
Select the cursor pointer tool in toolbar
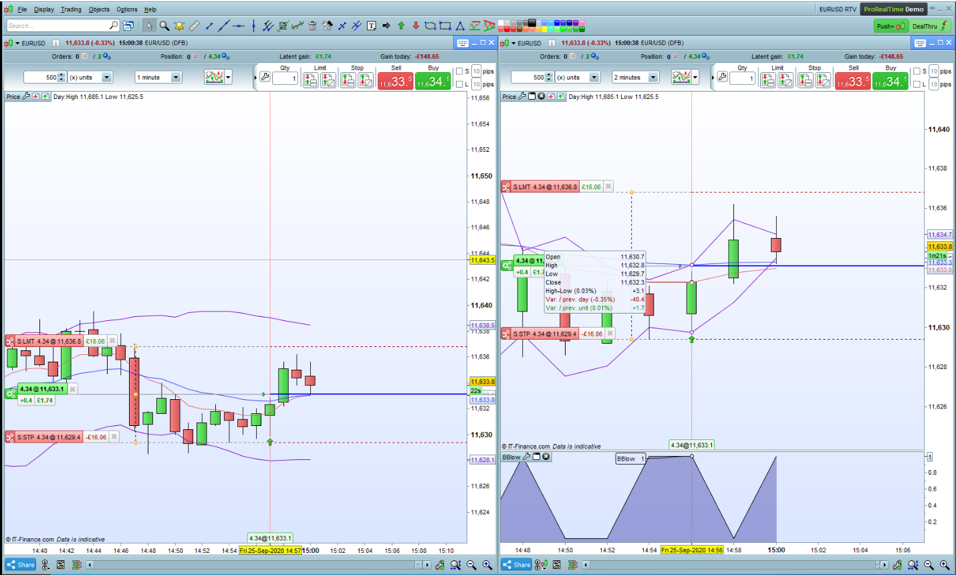coord(150,26)
